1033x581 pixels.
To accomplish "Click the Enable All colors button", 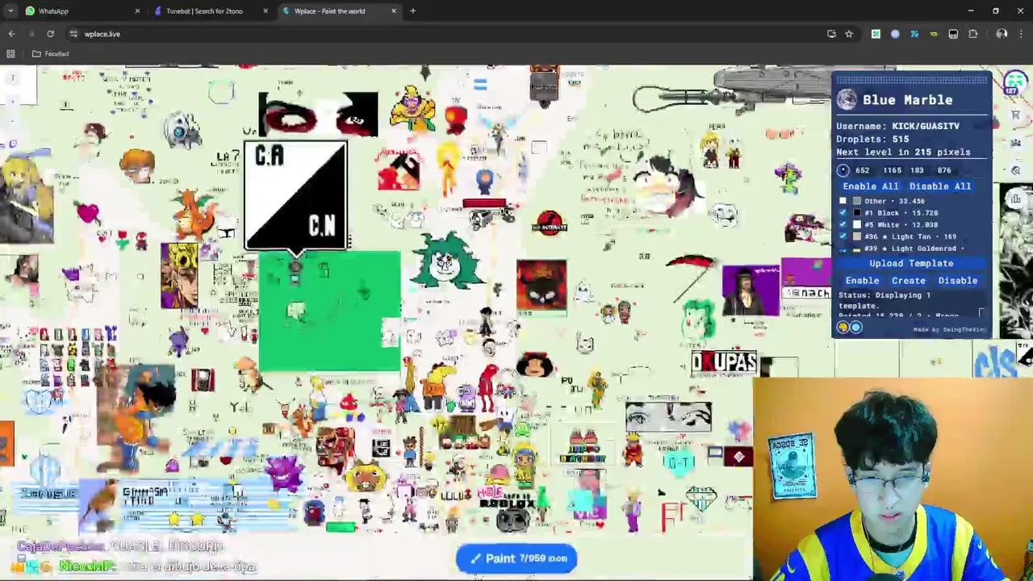I will tap(870, 186).
